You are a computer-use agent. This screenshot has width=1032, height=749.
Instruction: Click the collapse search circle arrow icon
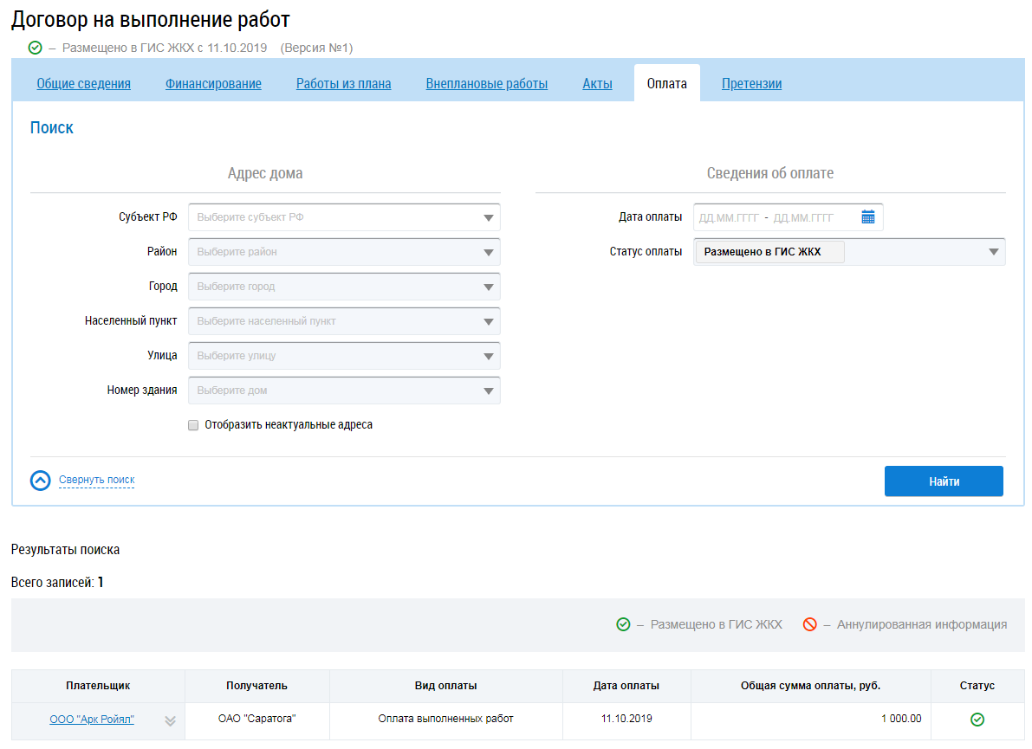tap(41, 481)
